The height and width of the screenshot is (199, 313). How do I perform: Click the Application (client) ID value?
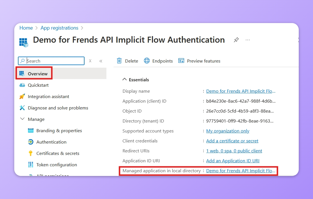coord(241,101)
